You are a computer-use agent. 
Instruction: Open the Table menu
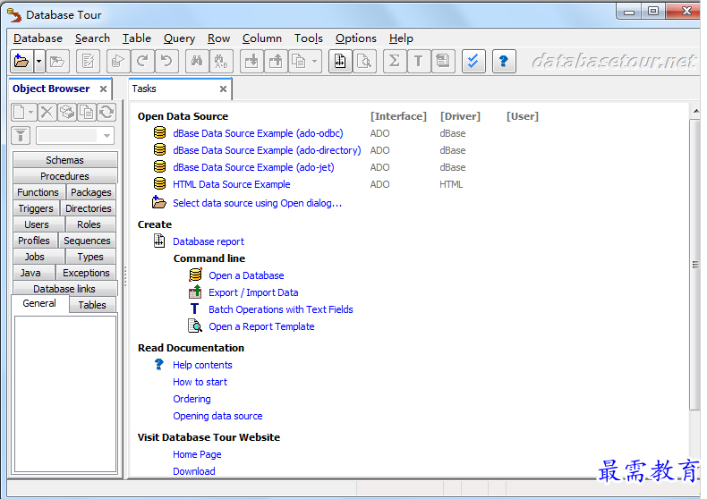click(137, 38)
